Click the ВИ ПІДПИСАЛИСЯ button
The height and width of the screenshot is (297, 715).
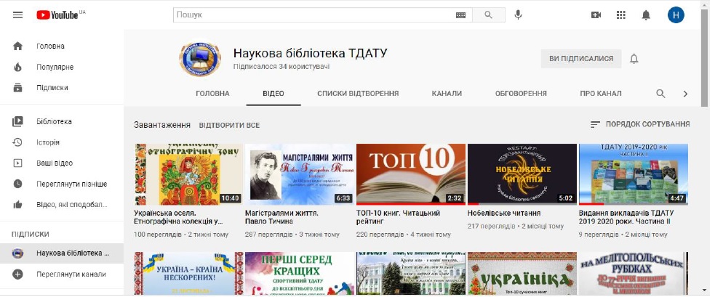(581, 59)
